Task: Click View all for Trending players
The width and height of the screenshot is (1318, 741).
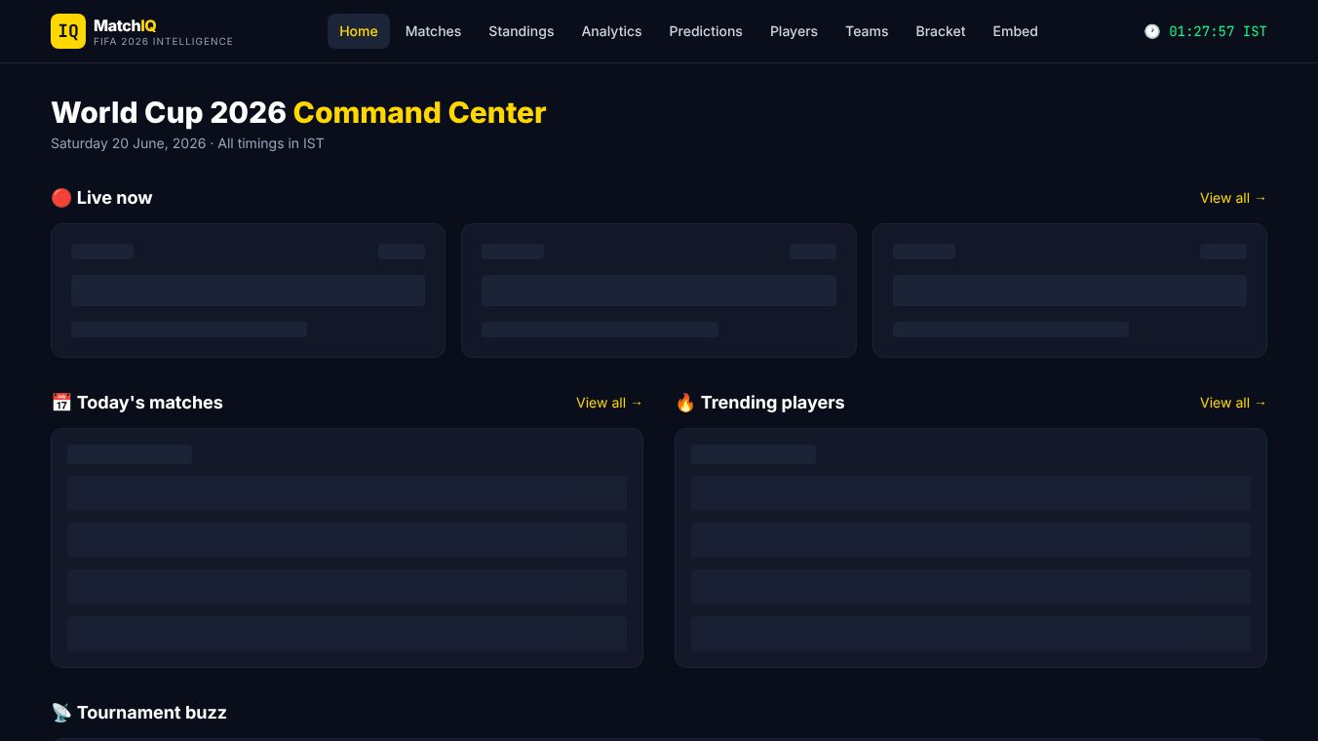Action: (x=1233, y=403)
